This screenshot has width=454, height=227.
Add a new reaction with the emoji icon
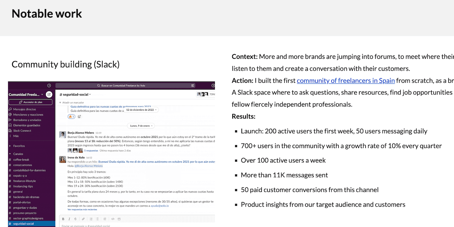click(79, 116)
